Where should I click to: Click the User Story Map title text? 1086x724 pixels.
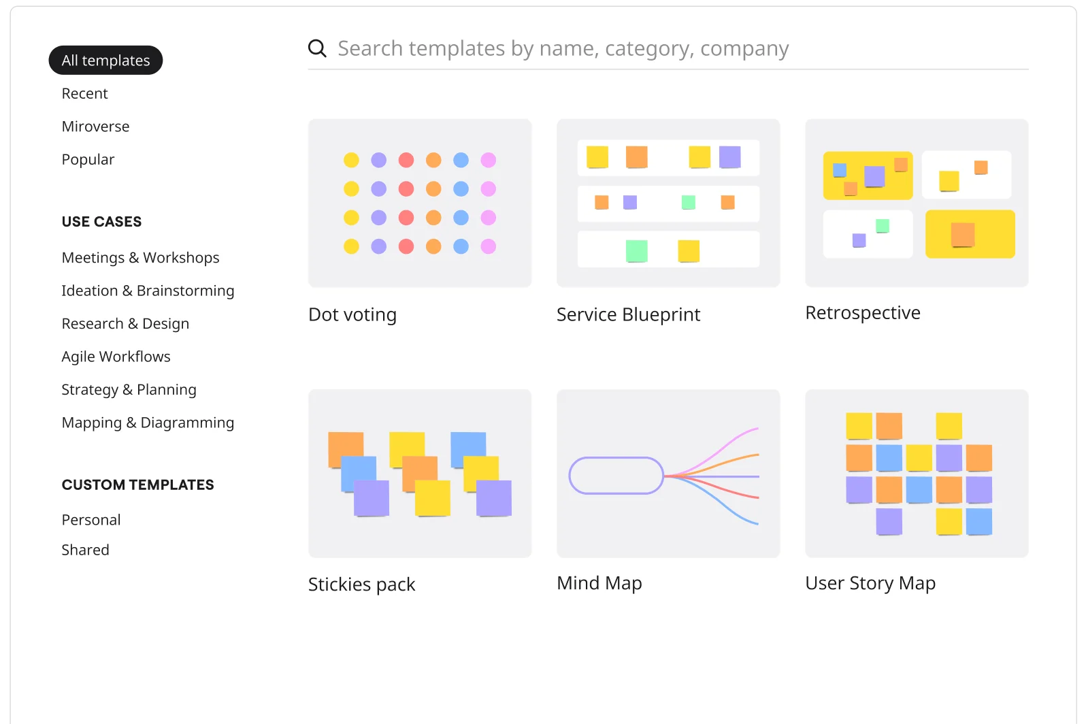(x=870, y=583)
